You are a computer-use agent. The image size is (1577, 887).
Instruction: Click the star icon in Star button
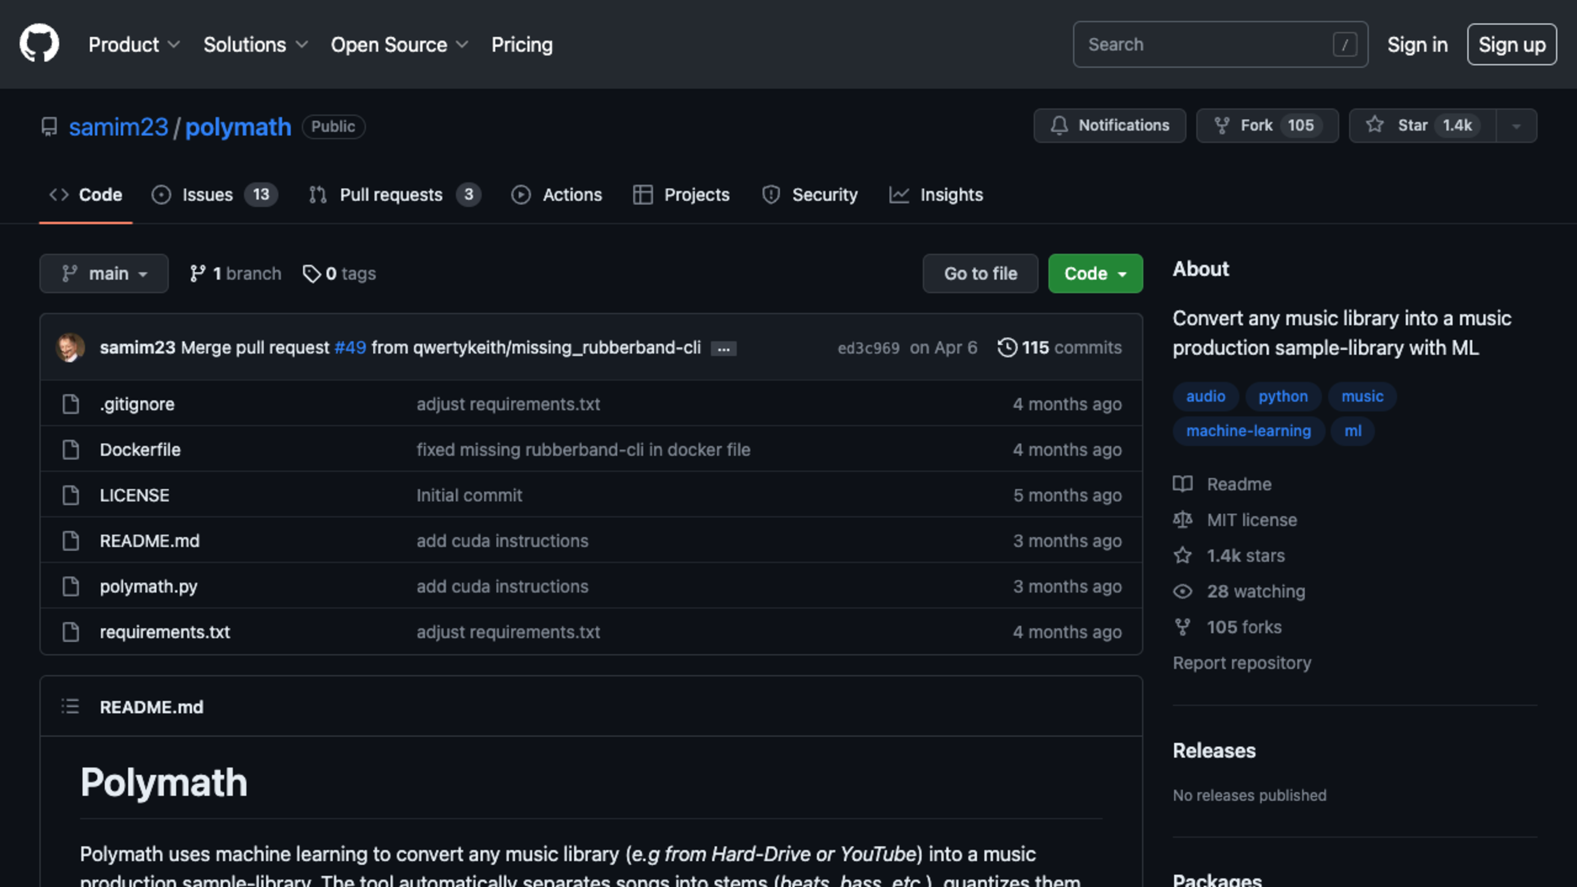1375,125
